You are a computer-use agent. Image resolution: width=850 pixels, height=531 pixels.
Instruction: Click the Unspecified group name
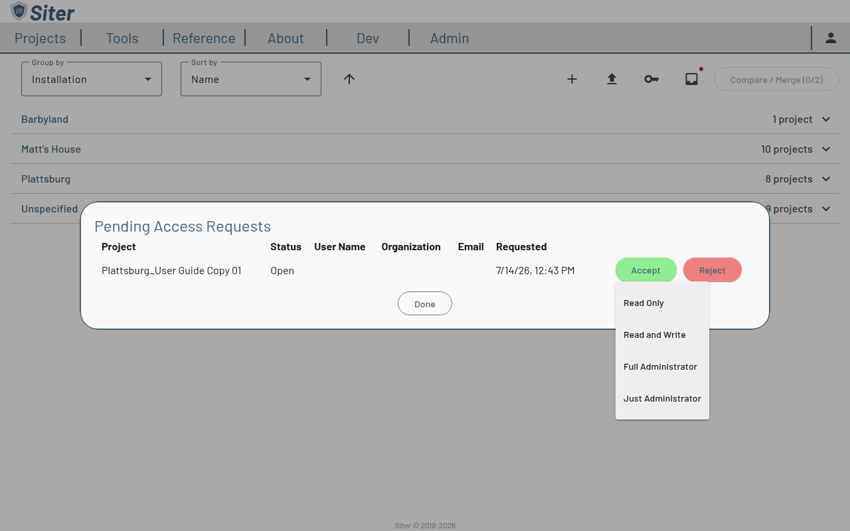click(50, 209)
